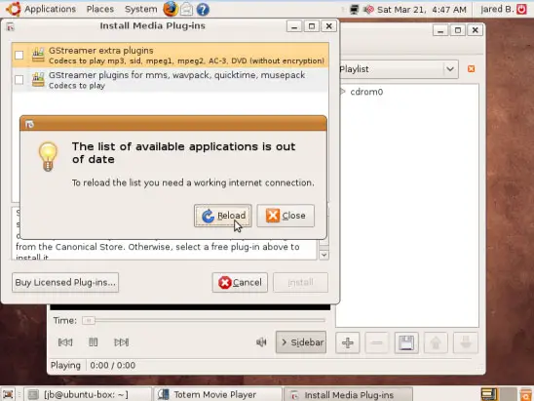Click the clock showing Sat Mar 21

pyautogui.click(x=422, y=10)
